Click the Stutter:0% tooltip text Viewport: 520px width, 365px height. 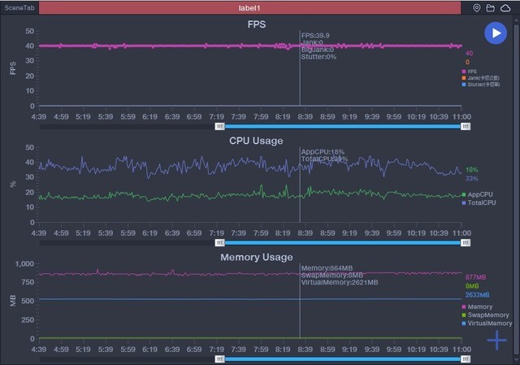[318, 57]
